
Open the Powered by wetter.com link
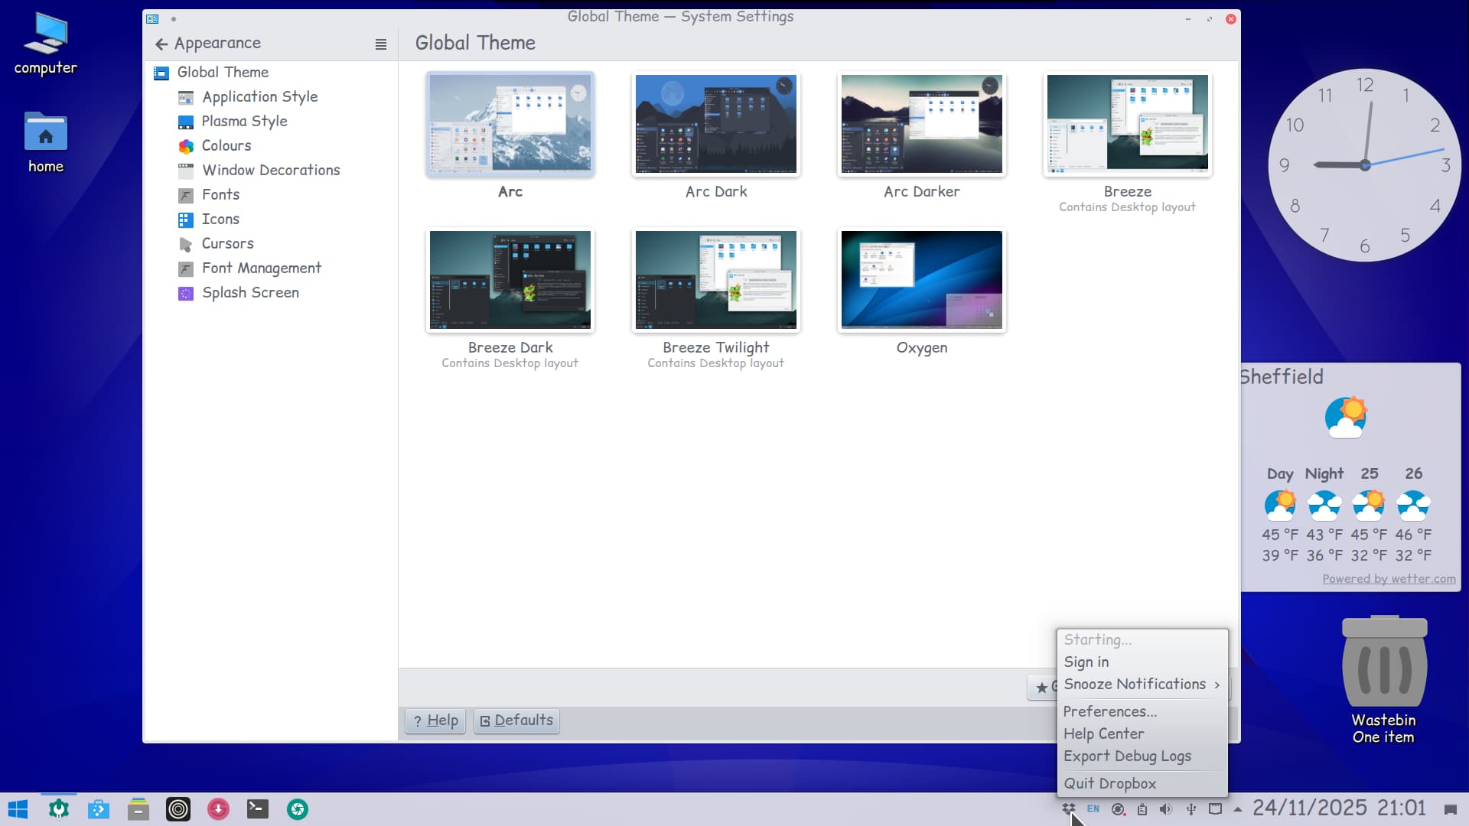pos(1389,579)
